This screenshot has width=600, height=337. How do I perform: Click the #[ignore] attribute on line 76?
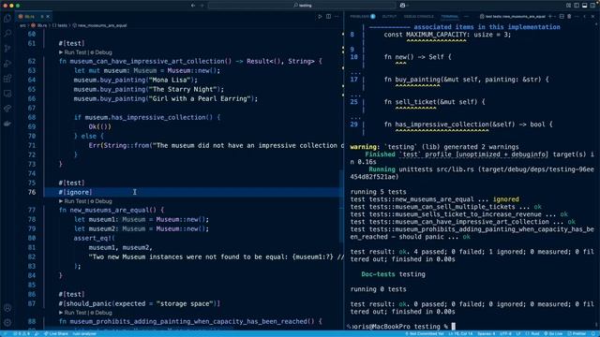point(75,192)
